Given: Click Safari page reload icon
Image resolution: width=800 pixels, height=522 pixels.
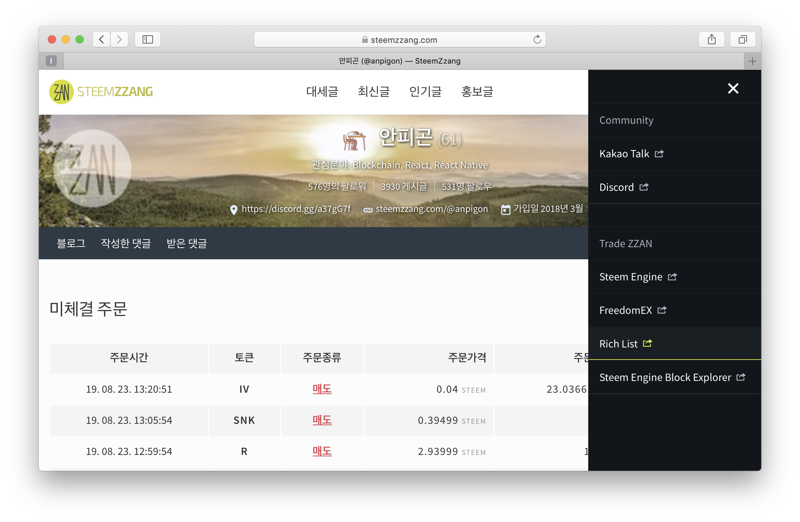Looking at the screenshot, I should 537,39.
